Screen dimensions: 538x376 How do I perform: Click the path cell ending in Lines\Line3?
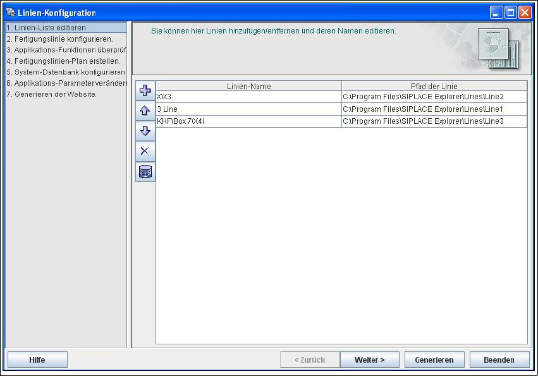coord(434,121)
